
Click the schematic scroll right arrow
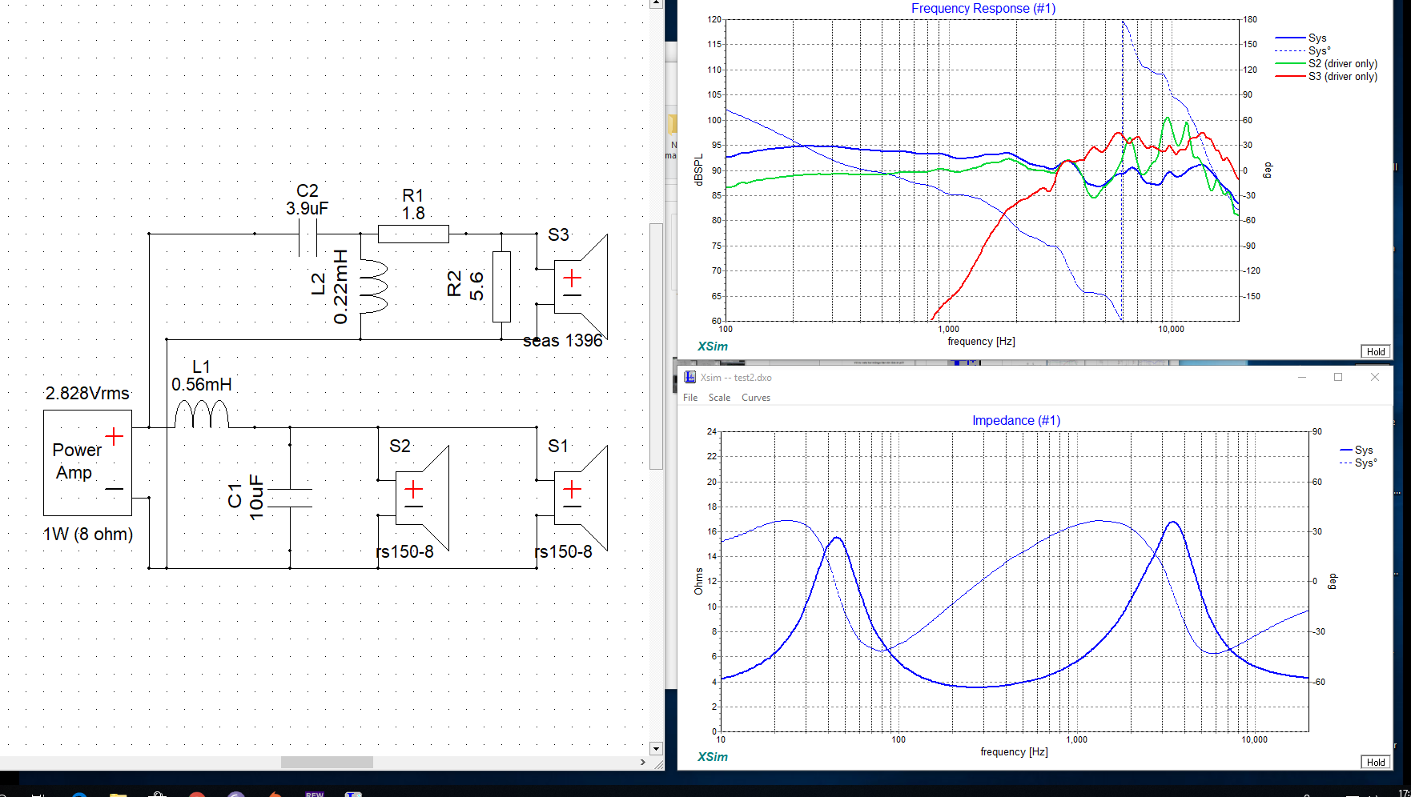tap(643, 762)
